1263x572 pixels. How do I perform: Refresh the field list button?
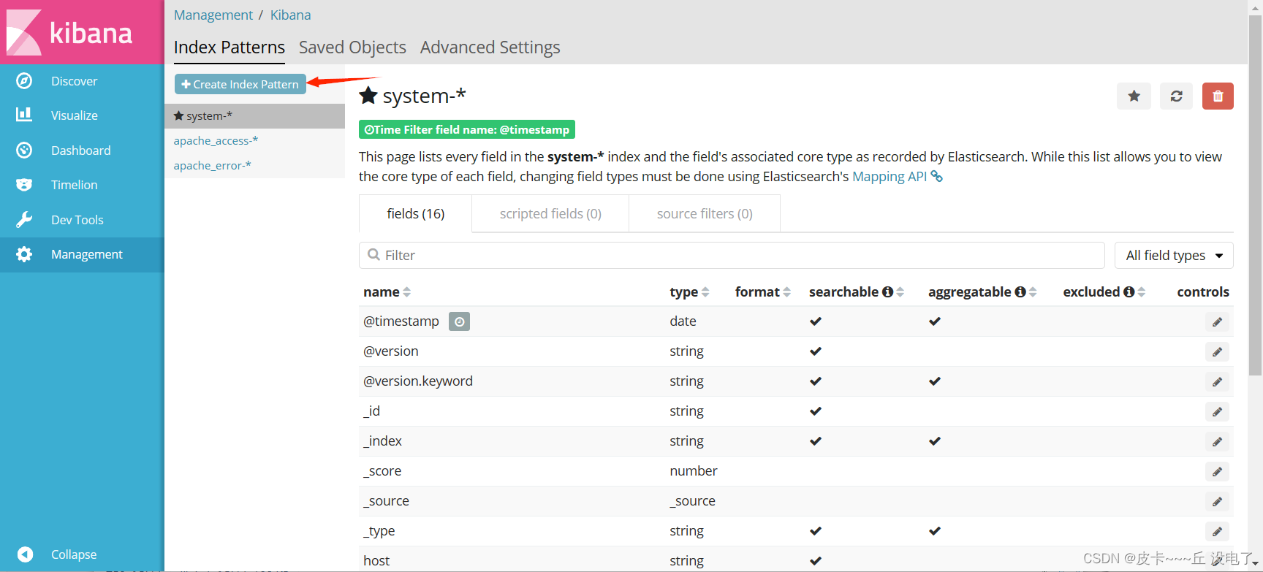(1176, 96)
